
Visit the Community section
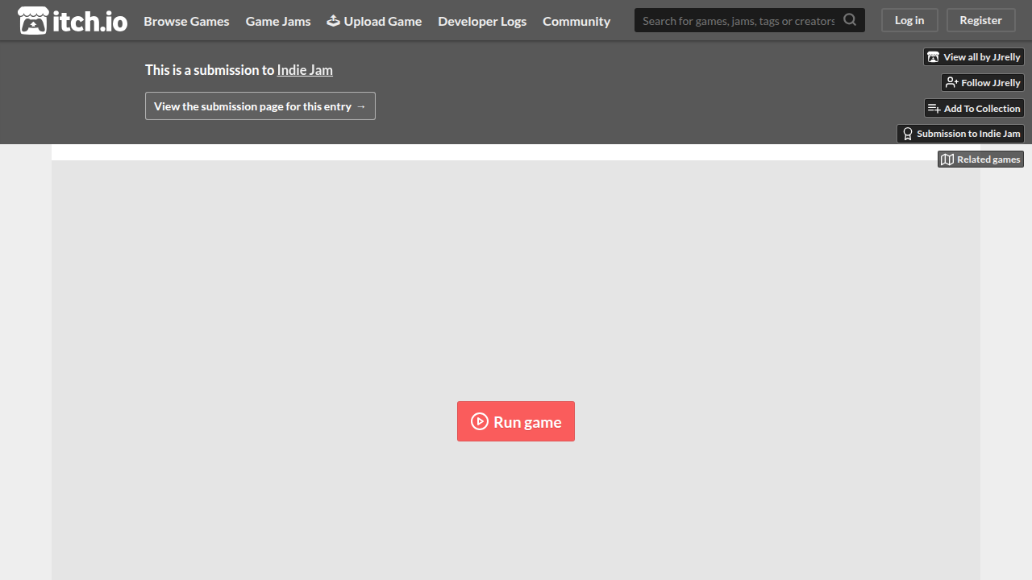point(576,21)
